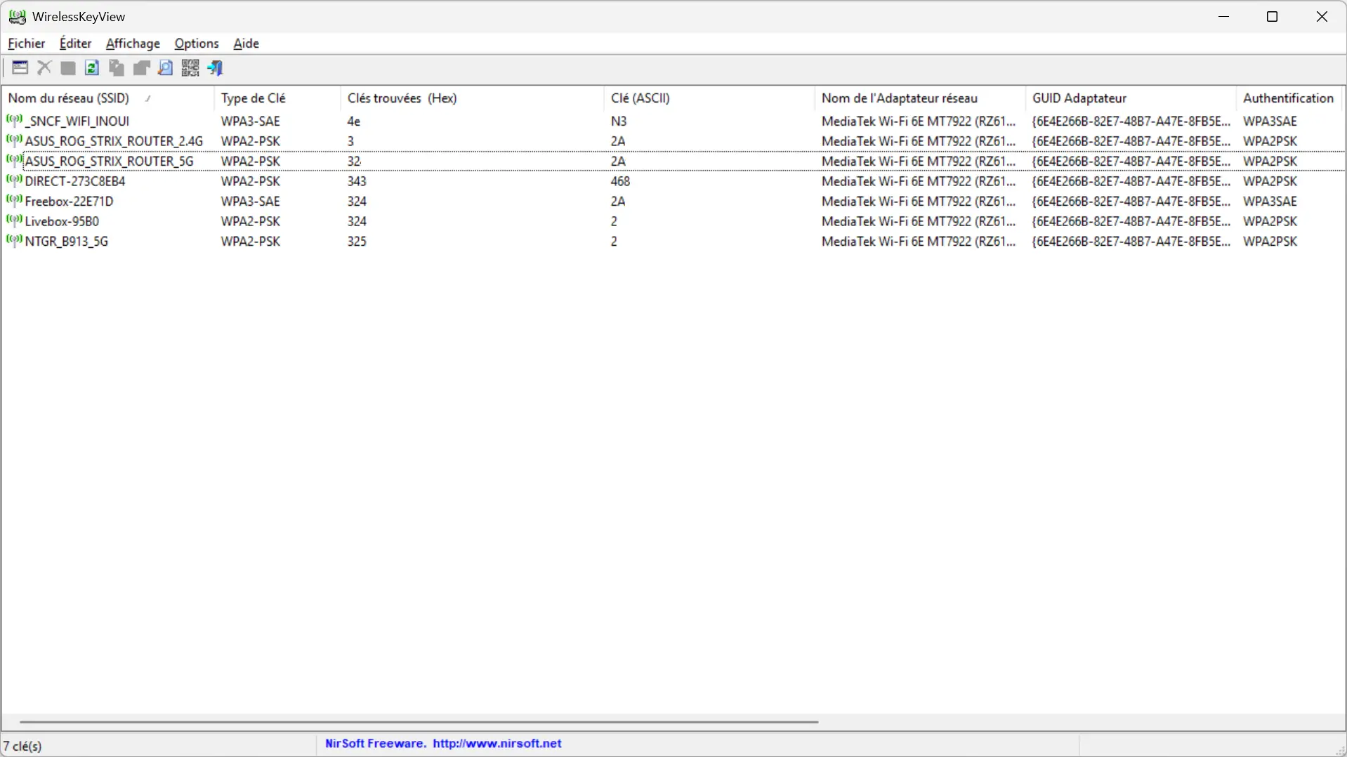The height and width of the screenshot is (757, 1347).
Task: Click WPA3-SAE key type in _SNCF_WIFI_INOUI row
Action: tap(251, 121)
